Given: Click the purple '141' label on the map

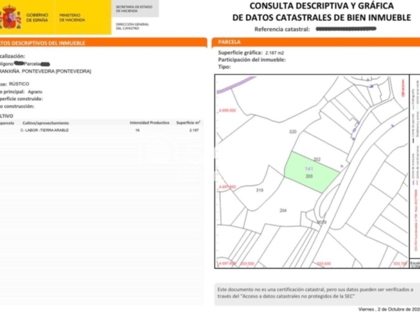Looking at the screenshot, I should [x=309, y=169].
